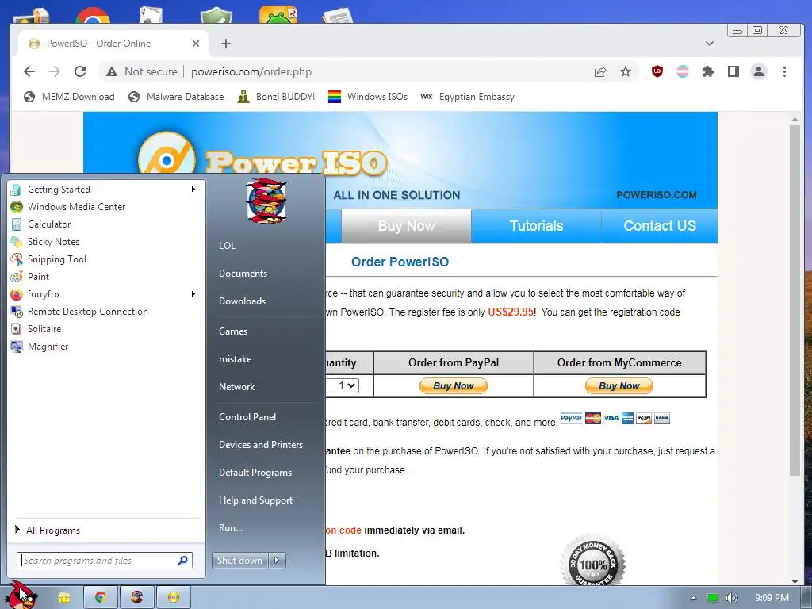812x609 pixels.
Task: Open the Extensions puzzle-piece icon
Action: [708, 71]
